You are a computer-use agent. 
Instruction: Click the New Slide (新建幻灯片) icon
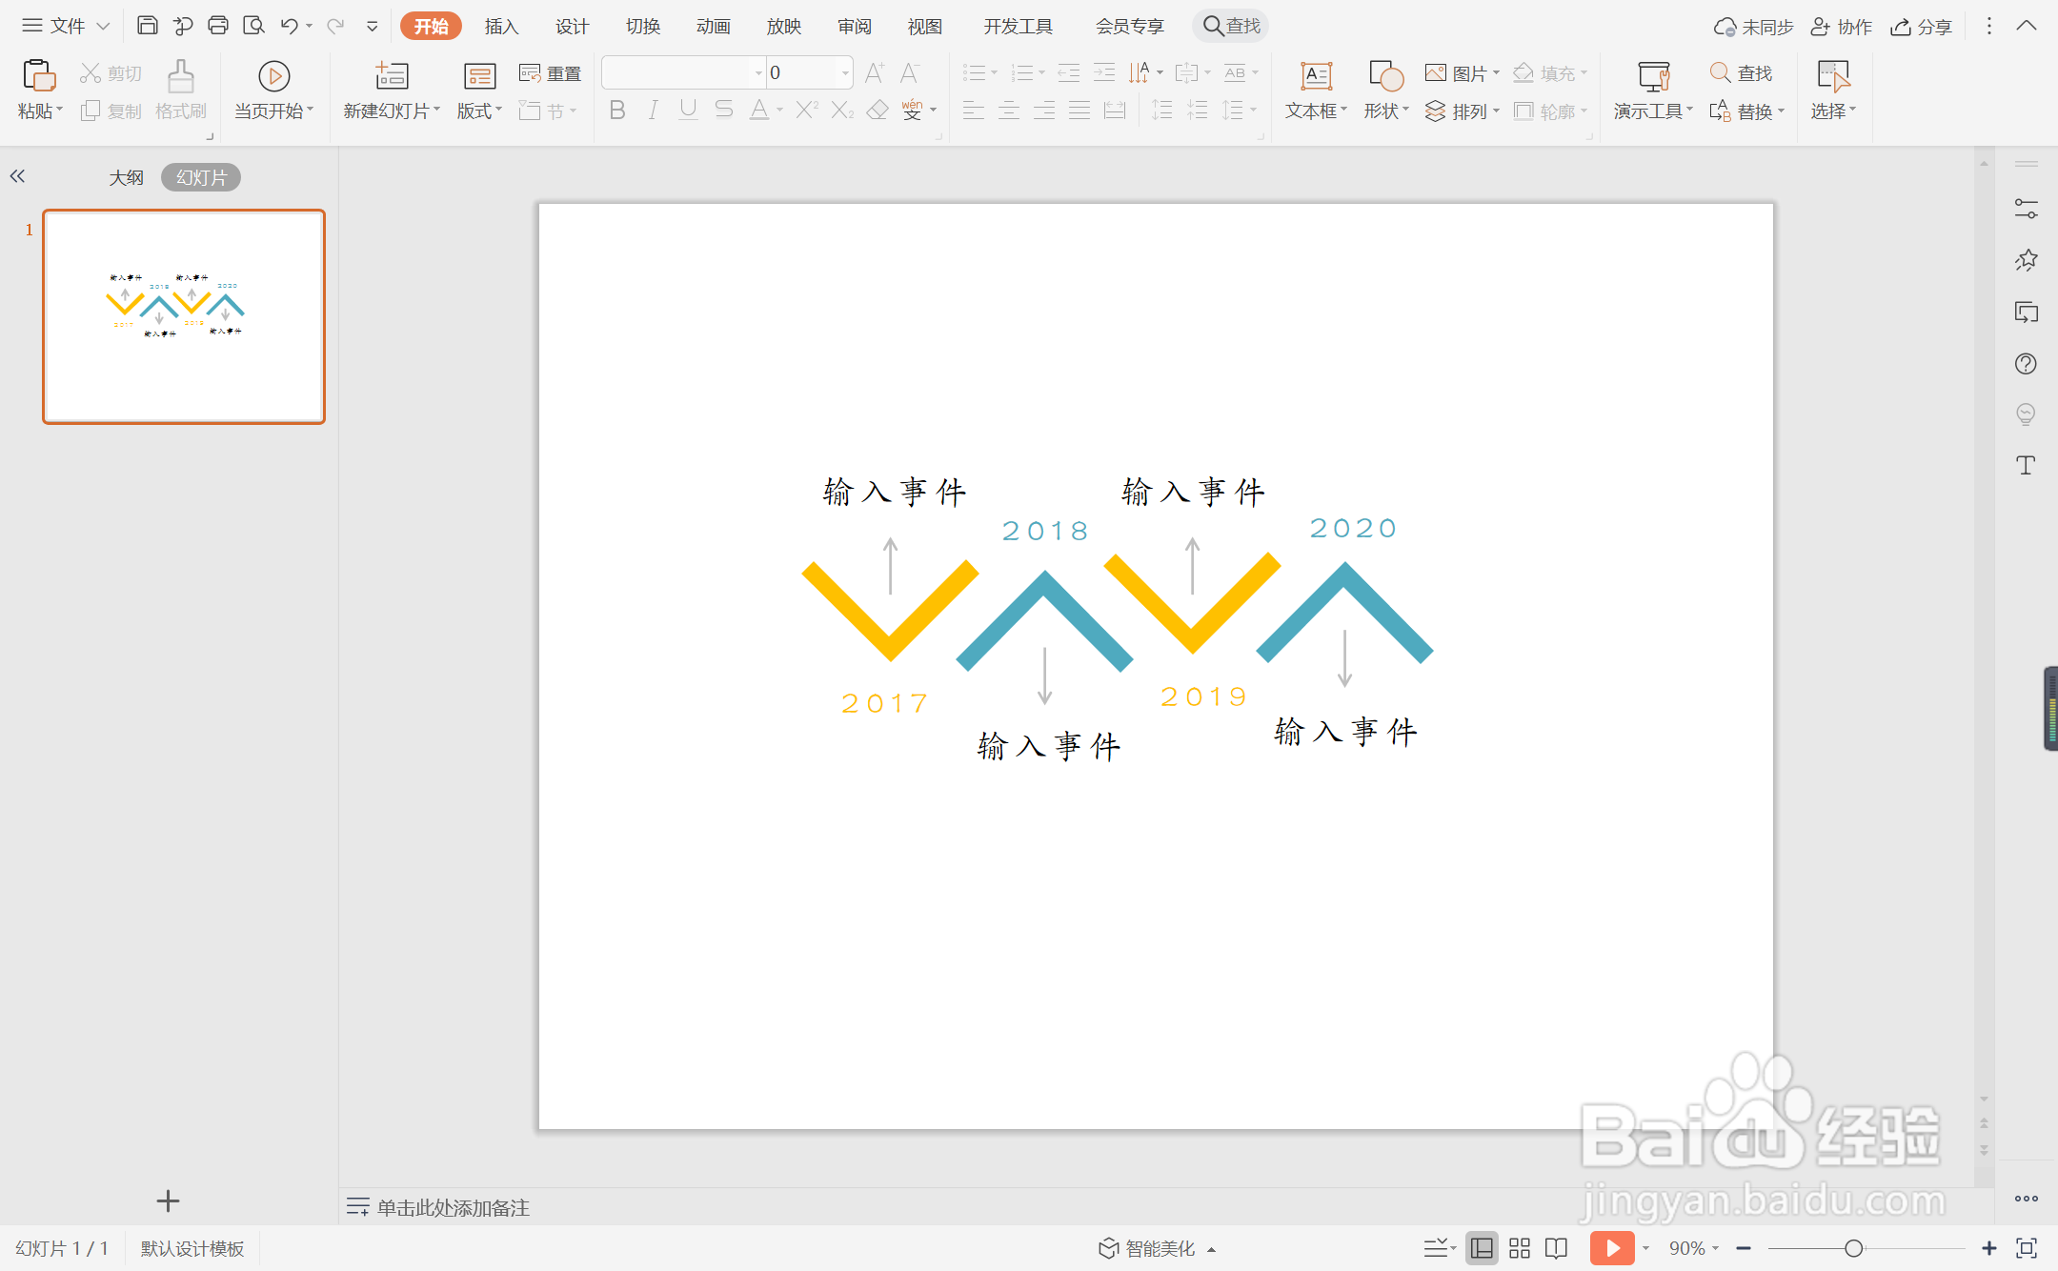pos(391,76)
